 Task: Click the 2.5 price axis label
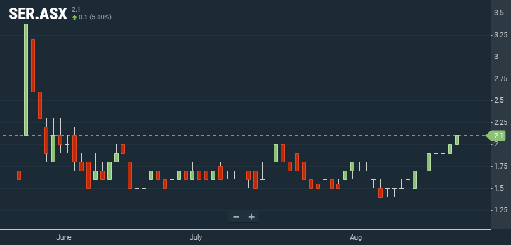coord(499,100)
